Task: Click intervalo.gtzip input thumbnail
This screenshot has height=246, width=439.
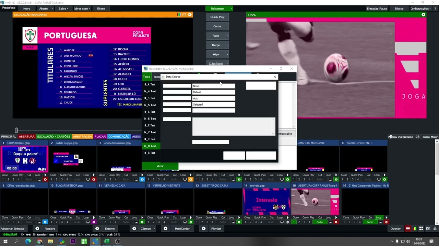Action: 266,202
